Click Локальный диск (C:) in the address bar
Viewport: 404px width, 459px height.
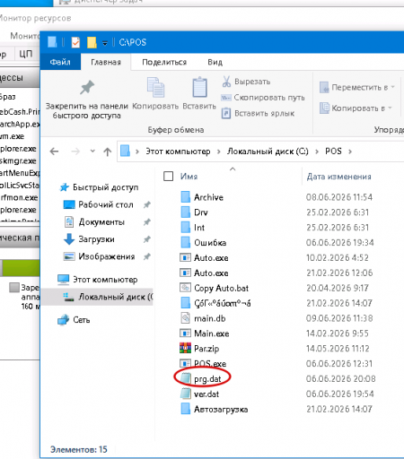click(268, 152)
